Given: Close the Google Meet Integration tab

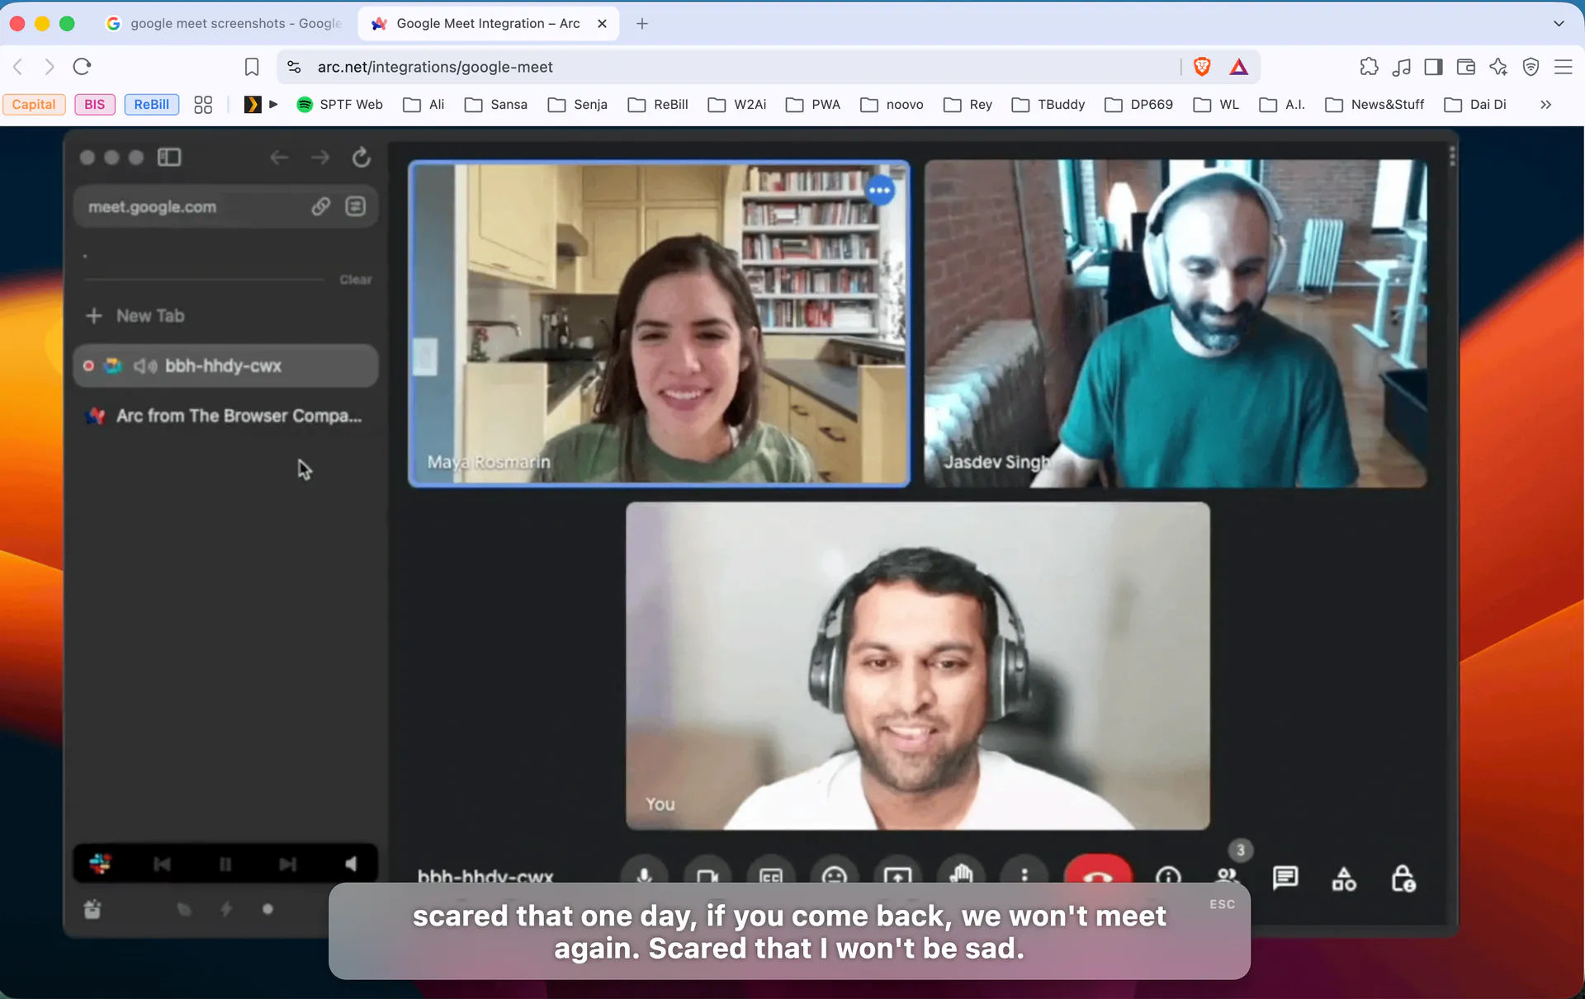Looking at the screenshot, I should click(602, 24).
